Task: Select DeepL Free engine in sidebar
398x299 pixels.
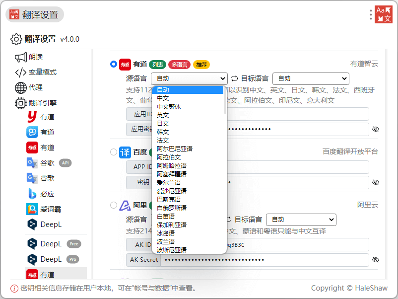Action: point(54,244)
